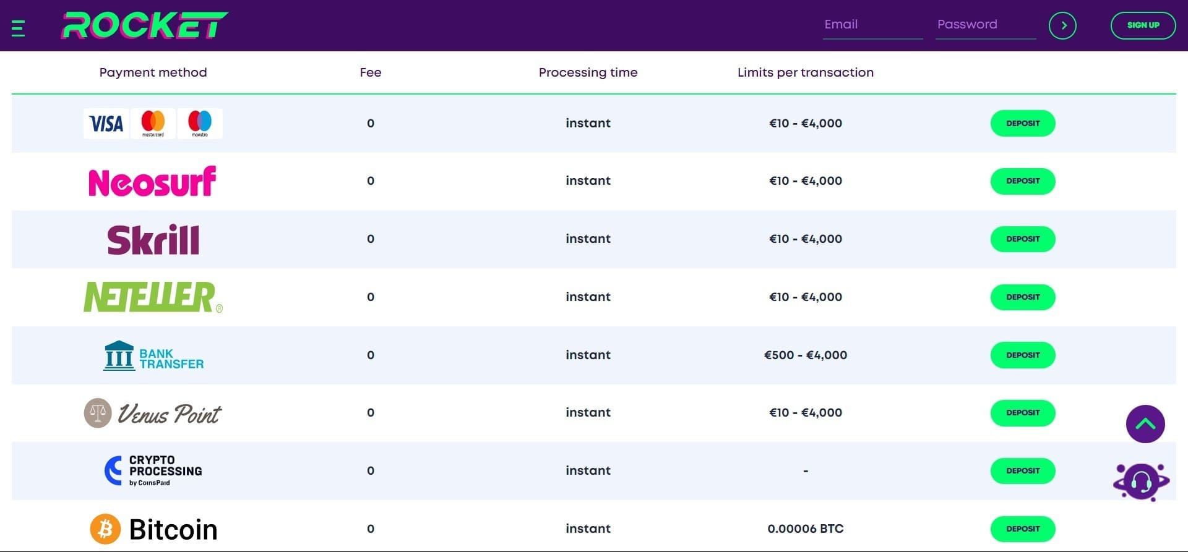Open the live support headset icon
This screenshot has width=1188, height=552.
(x=1141, y=482)
